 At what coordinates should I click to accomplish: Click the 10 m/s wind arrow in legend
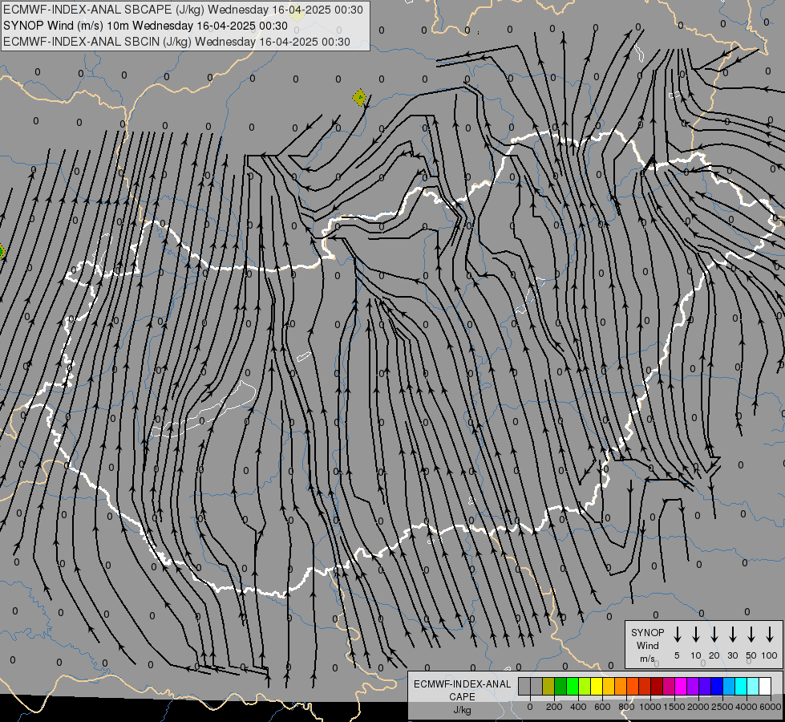tap(696, 635)
